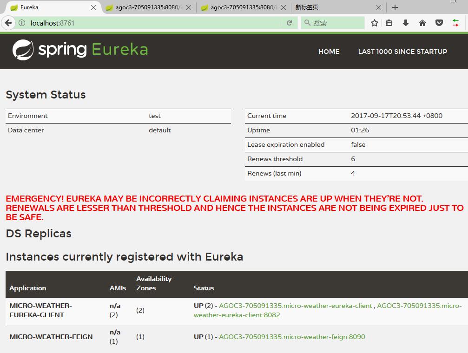
Task: Open HOME in Eureka navigation
Action: (x=329, y=52)
